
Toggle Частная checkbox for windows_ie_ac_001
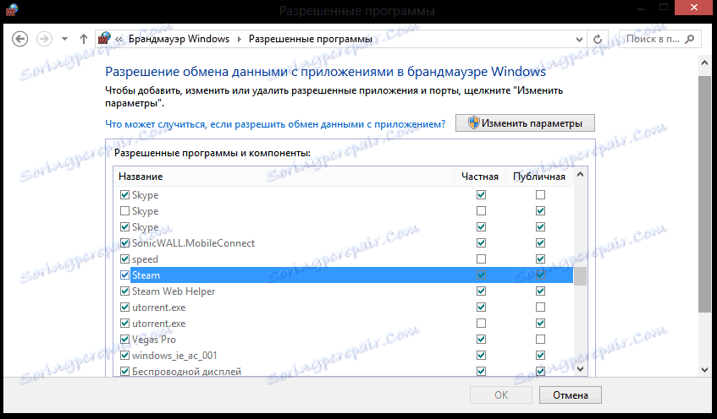(x=481, y=355)
